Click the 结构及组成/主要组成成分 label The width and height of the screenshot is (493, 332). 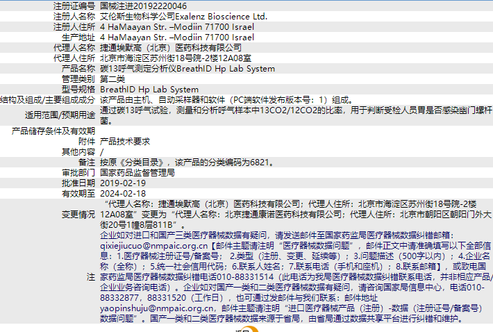pyautogui.click(x=47, y=100)
